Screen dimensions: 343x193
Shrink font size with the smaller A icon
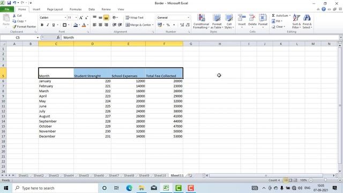86,18
